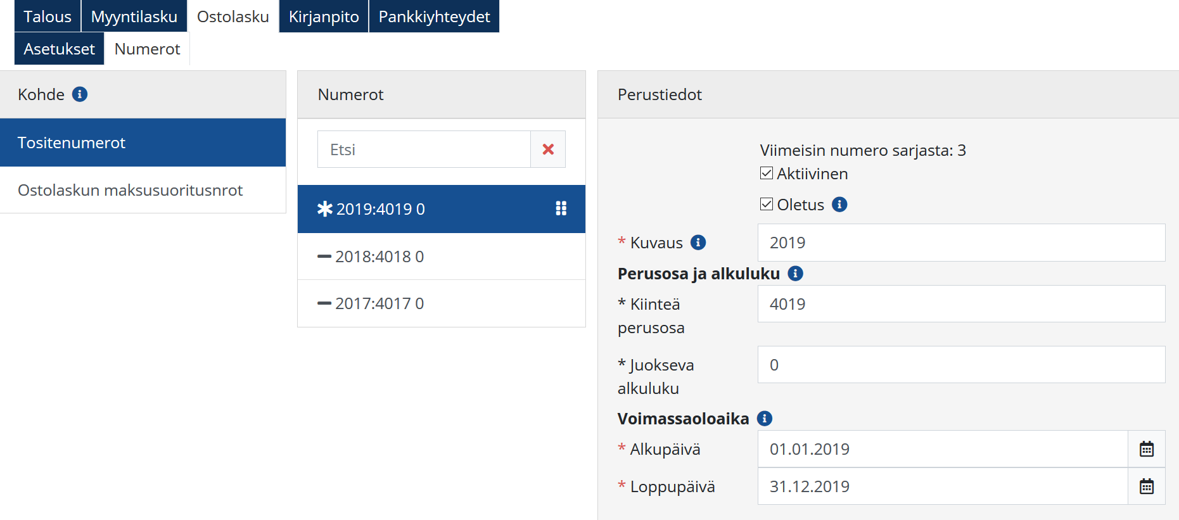Select the 2018:4018 0 number series
This screenshot has width=1179, height=520.
pyautogui.click(x=379, y=257)
